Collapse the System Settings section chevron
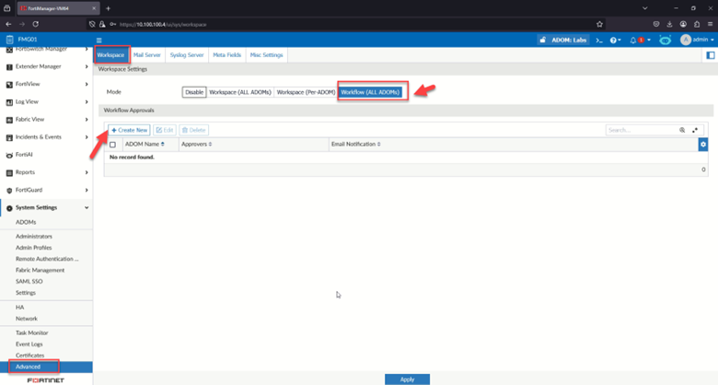718x385 pixels. click(x=87, y=208)
